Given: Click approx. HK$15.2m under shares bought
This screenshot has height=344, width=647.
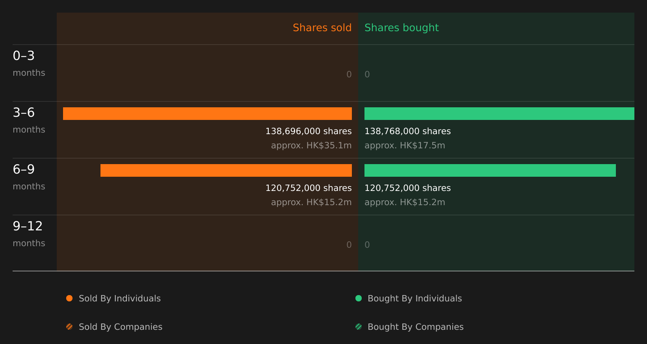Looking at the screenshot, I should click(x=405, y=202).
